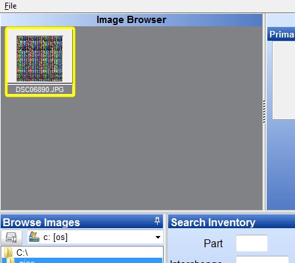Select the c: [os] drive combo box
This screenshot has width=295, height=263.
pyautogui.click(x=95, y=237)
